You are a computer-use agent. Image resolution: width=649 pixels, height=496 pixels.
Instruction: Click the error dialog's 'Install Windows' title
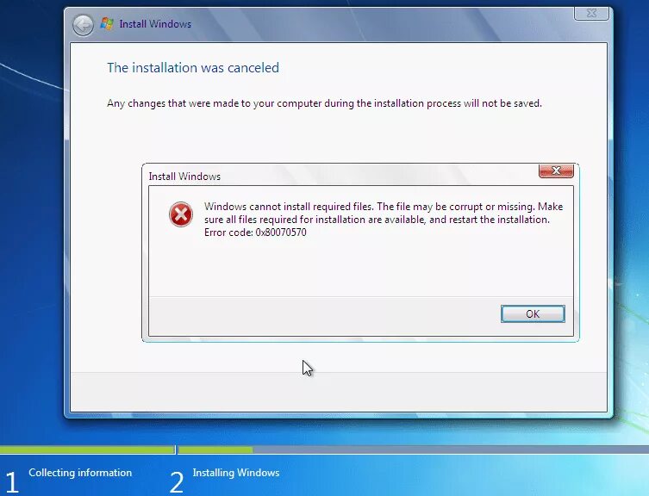pyautogui.click(x=184, y=177)
